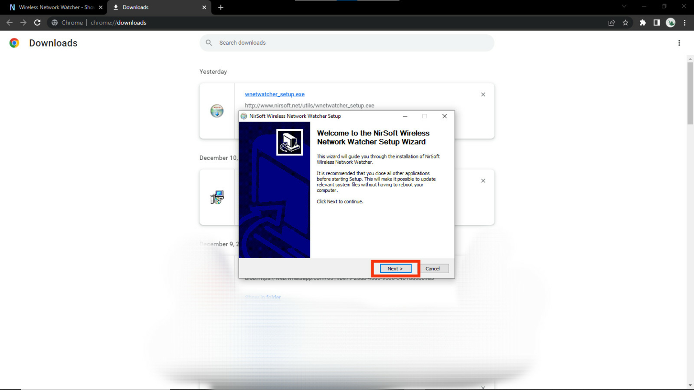Click the NirSoft setup title bar icon
The height and width of the screenshot is (390, 694).
[244, 116]
